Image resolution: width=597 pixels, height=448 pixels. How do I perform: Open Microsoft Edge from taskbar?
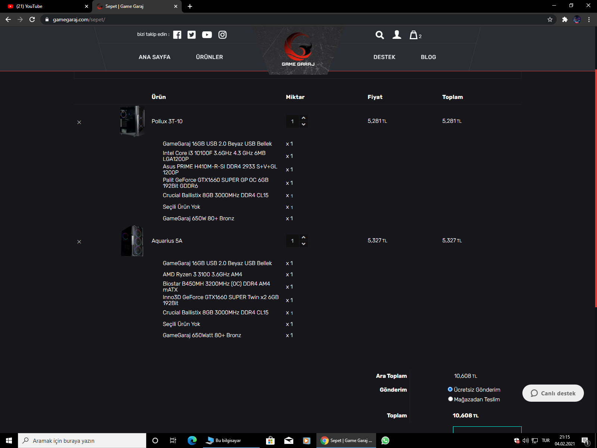click(192, 441)
